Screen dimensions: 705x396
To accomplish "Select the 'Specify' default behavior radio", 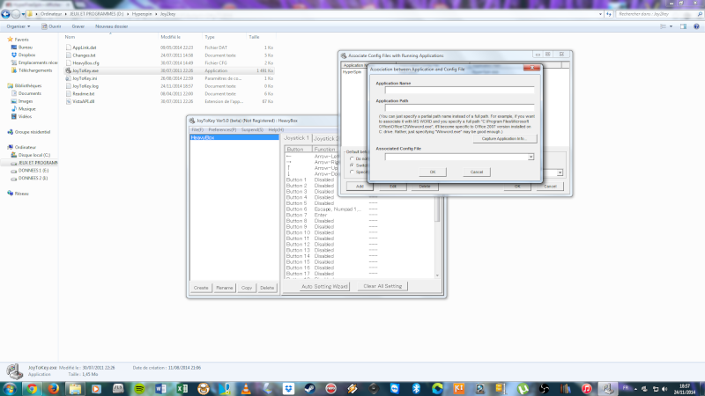I will point(352,172).
